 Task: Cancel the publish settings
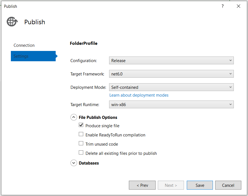coord(228,185)
